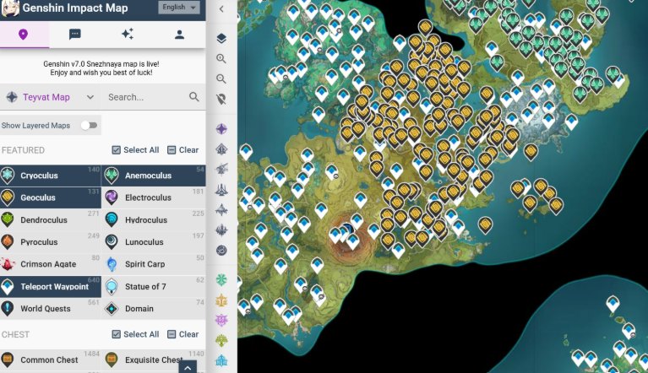648x373 pixels.
Task: Toggle the Cryoculus marker filter
Action: (x=51, y=176)
